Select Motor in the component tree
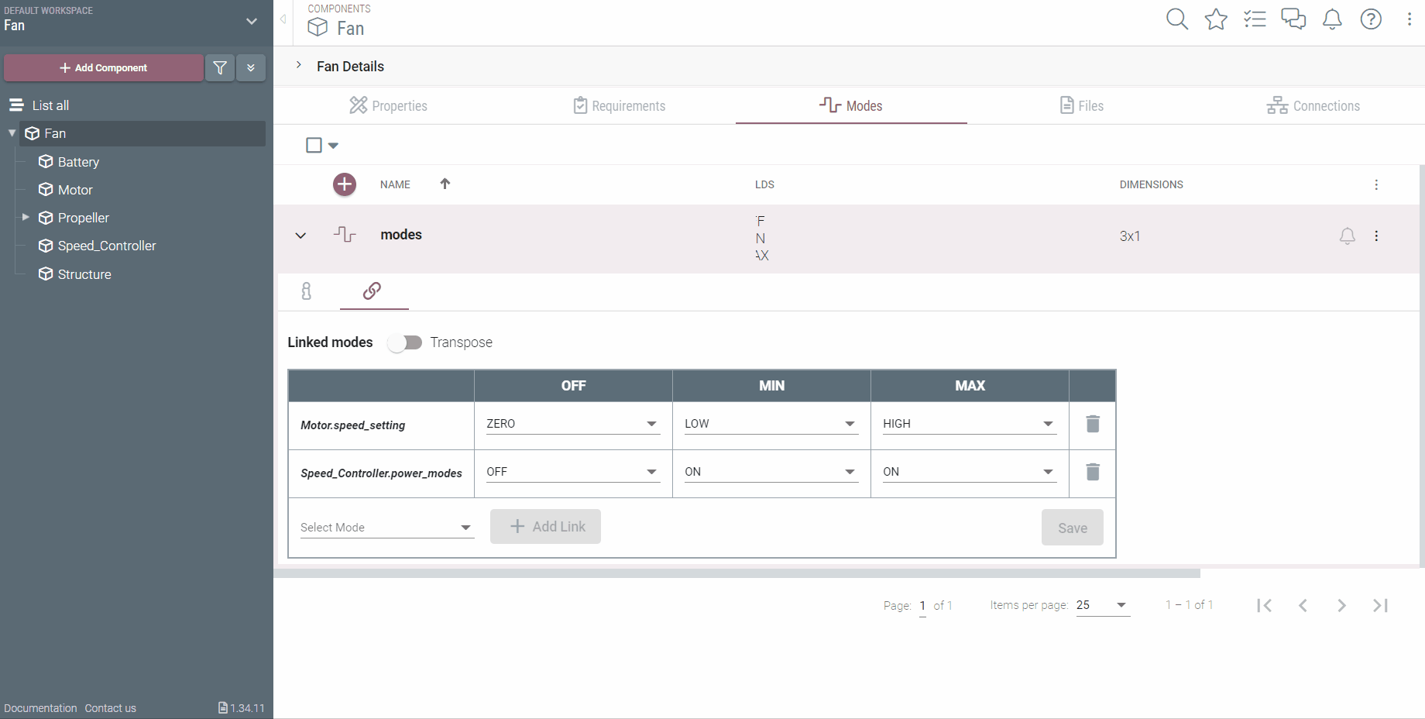 coord(75,190)
